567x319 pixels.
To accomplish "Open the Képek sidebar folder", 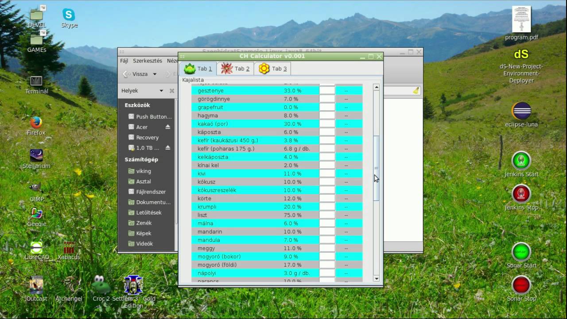I will 140,233.
